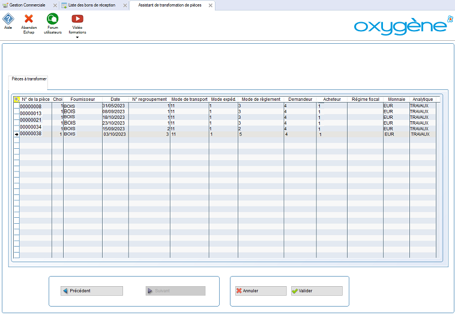Close the Assistant de transformation de pièces tab
The height and width of the screenshot is (315, 455).
click(x=210, y=5)
